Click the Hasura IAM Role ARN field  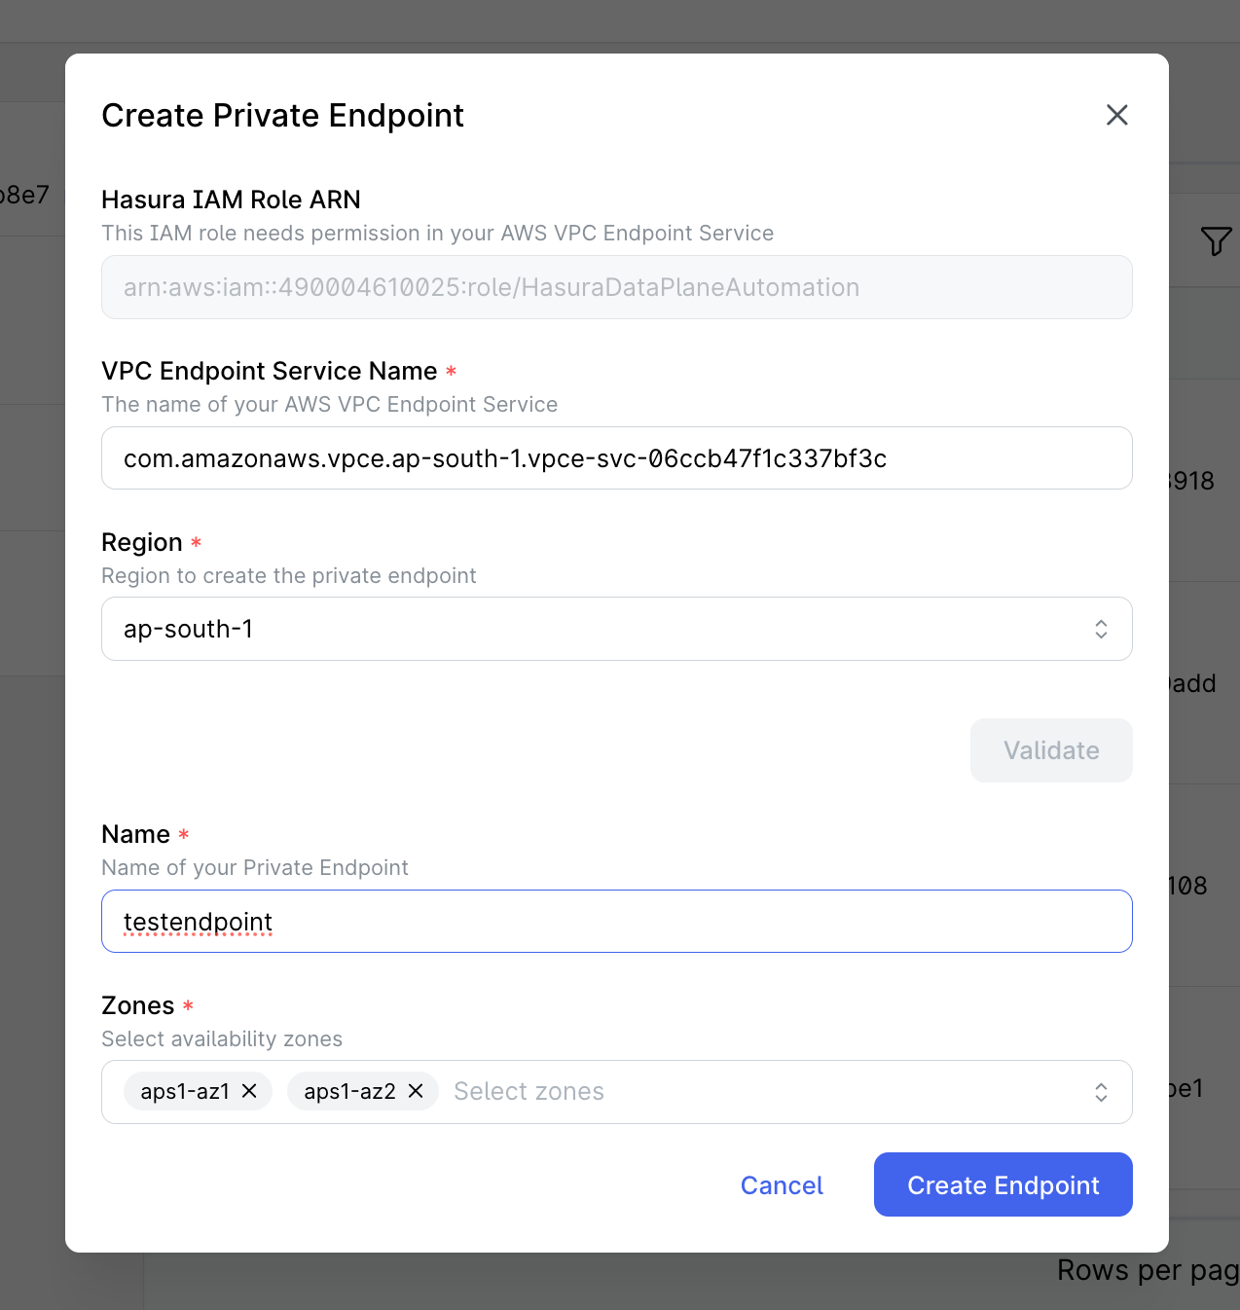[x=616, y=287]
